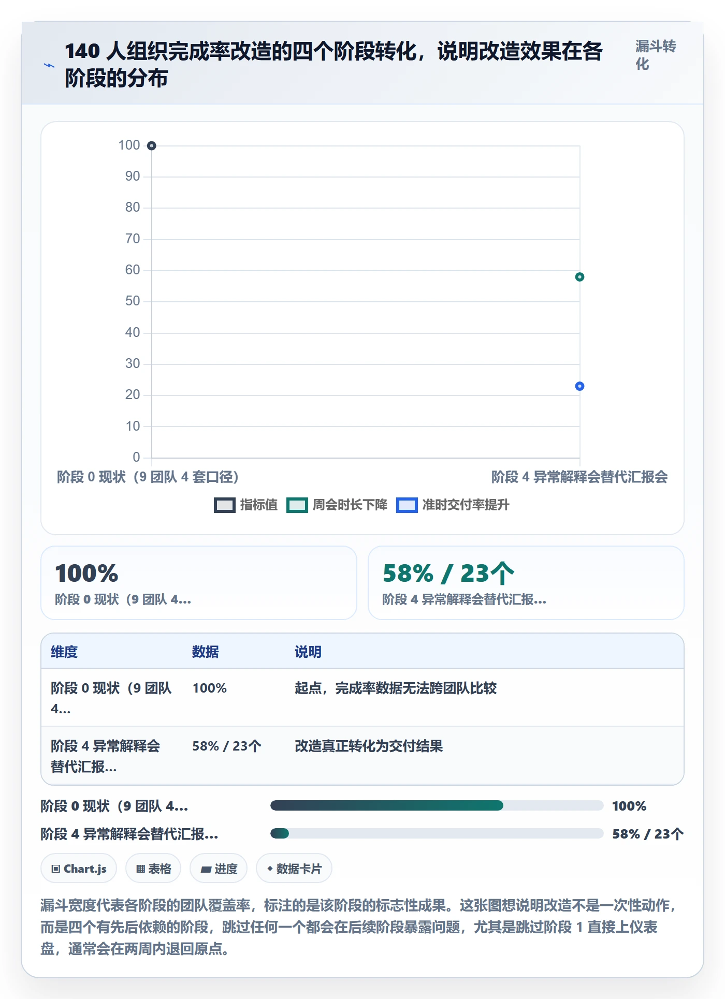The height and width of the screenshot is (999, 725).
Task: Select the 表格 chip
Action: [153, 869]
